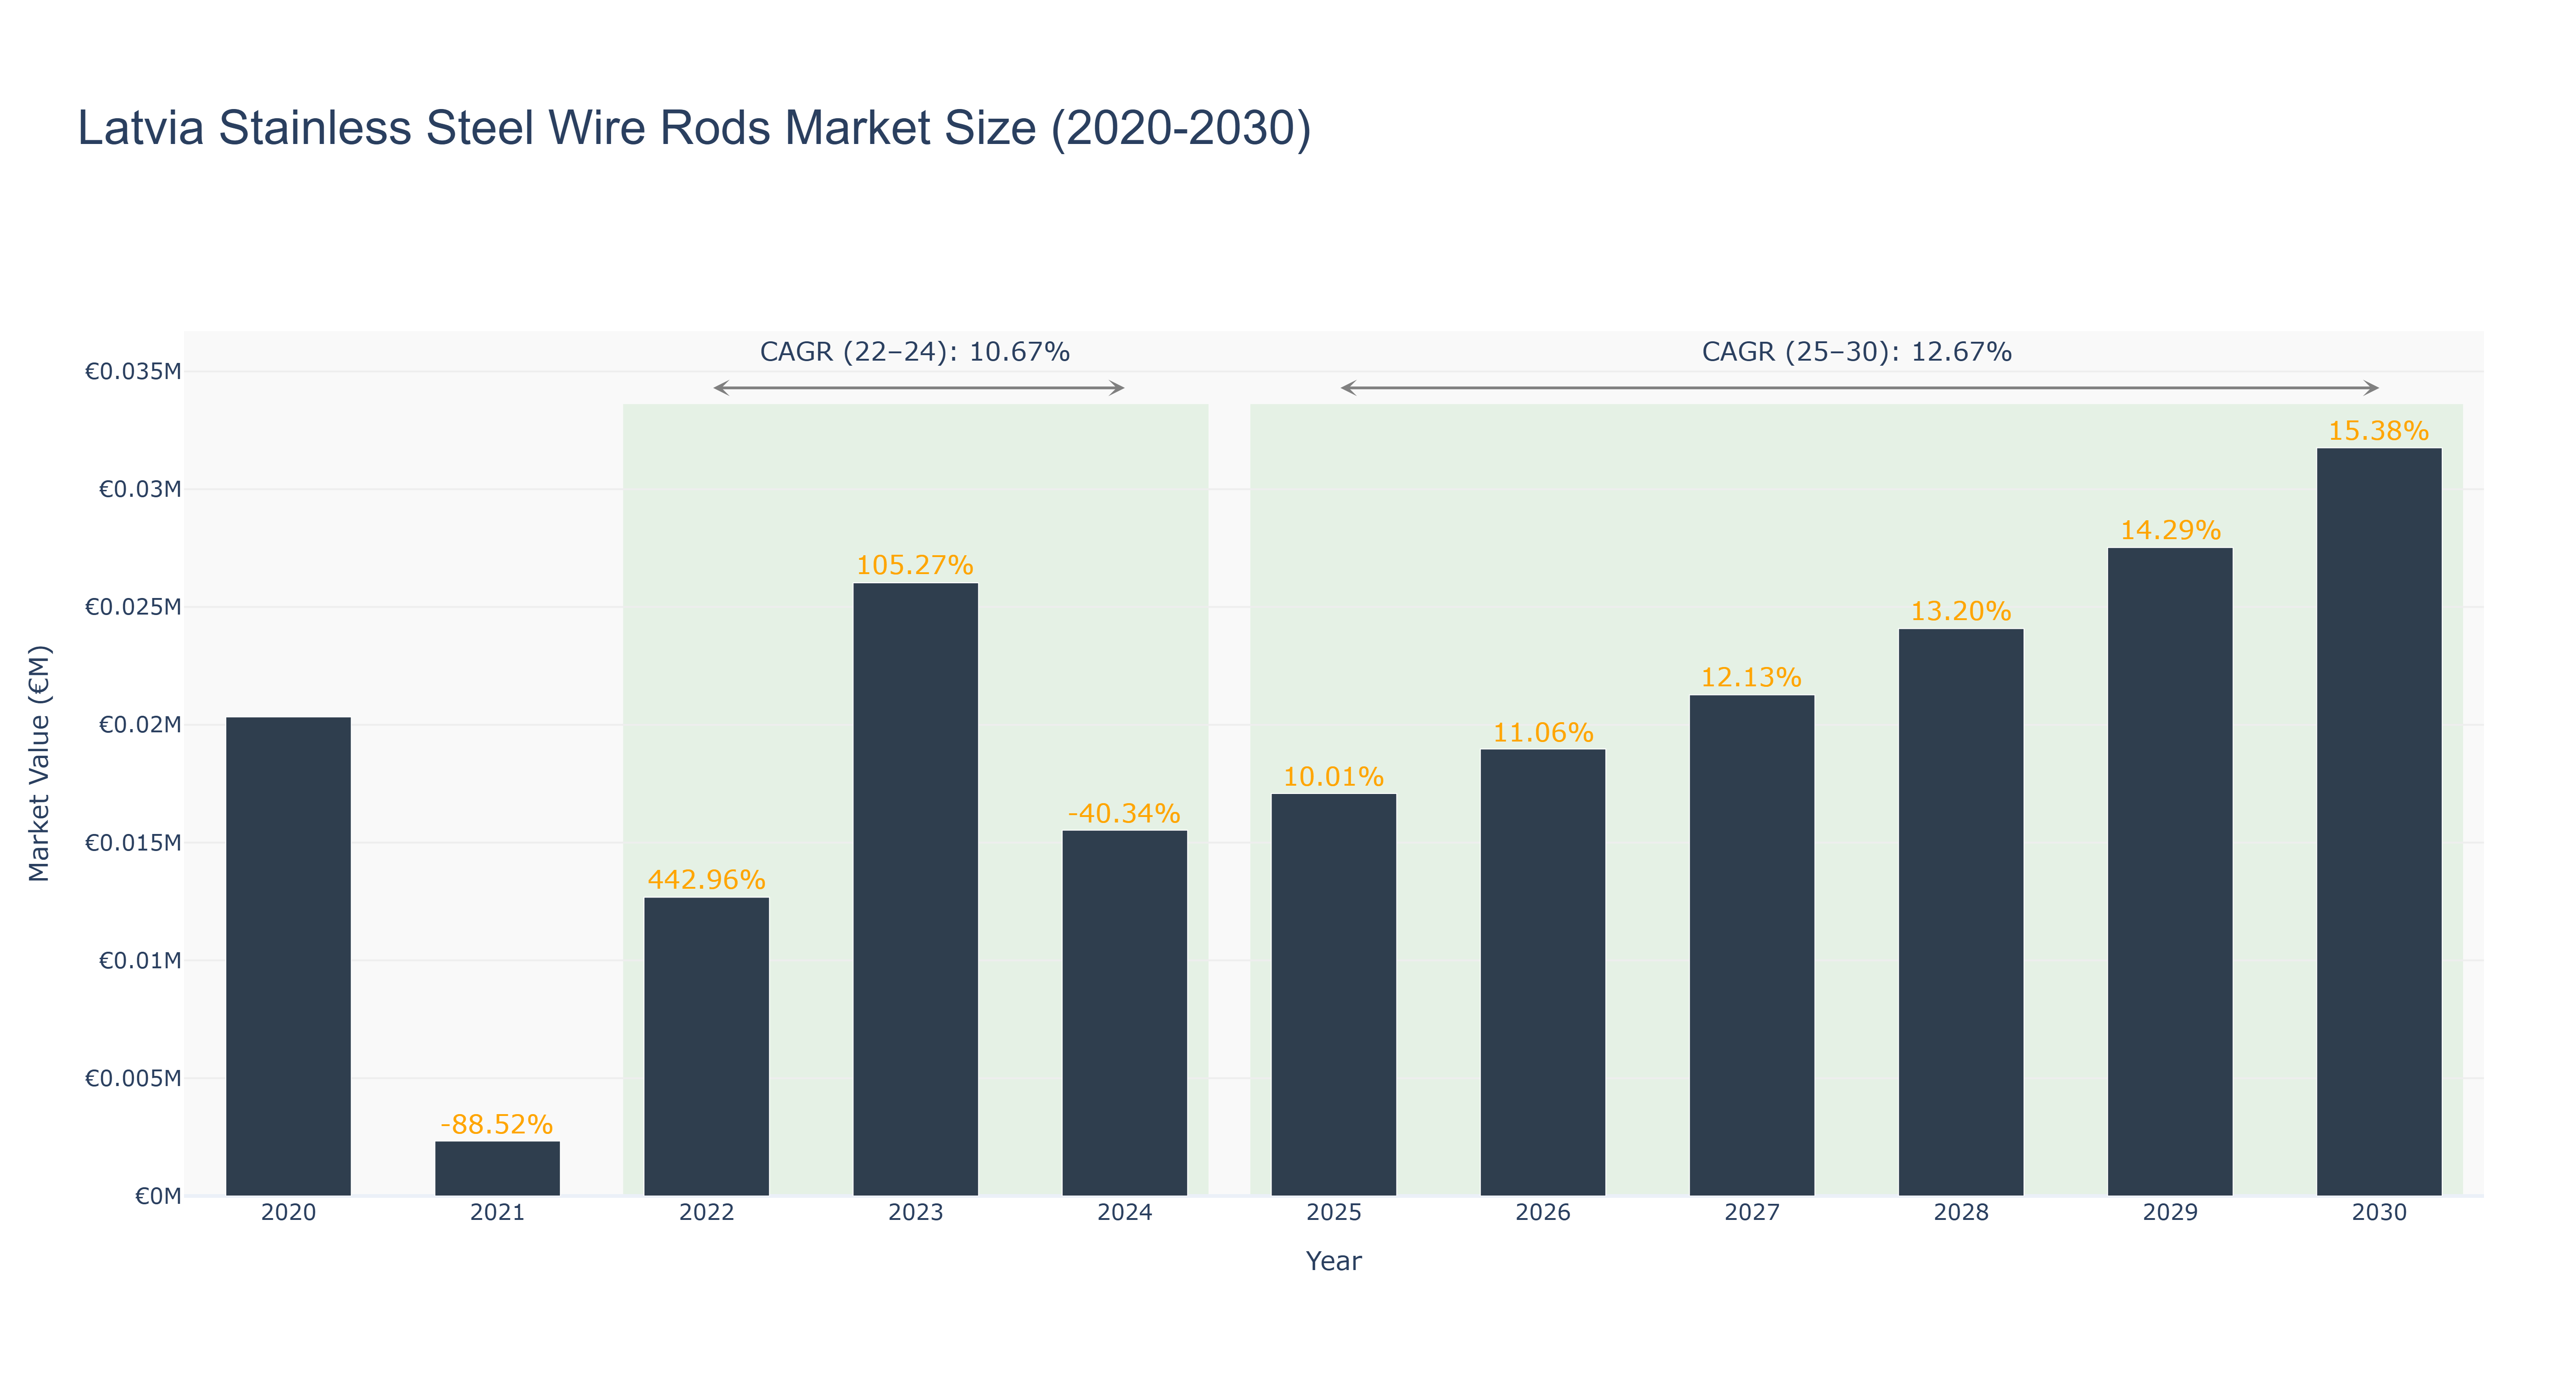Click the 2026 x-axis label
The height and width of the screenshot is (1380, 2576).
coord(1542,1213)
